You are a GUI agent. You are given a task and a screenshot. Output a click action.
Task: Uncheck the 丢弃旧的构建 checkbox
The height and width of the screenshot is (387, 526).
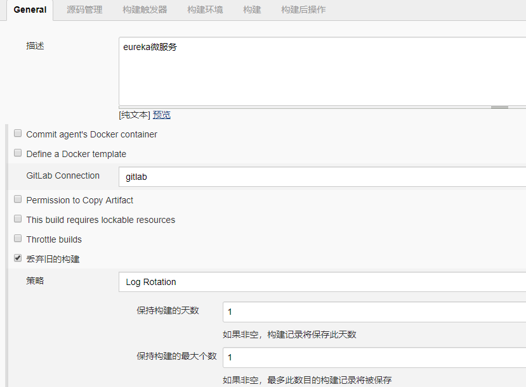(18, 258)
